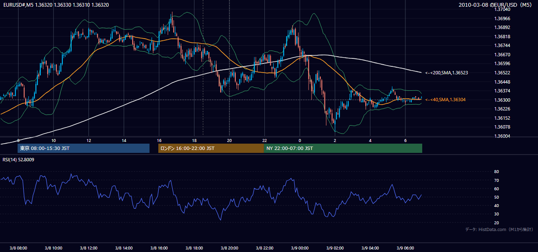Select the Tokyo 08:00-15:30 JST session bar

84,148
